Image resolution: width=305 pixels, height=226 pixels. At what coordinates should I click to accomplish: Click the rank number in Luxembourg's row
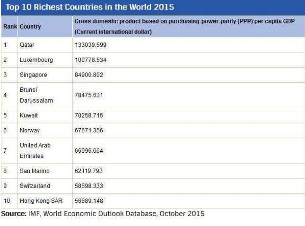pos(5,60)
